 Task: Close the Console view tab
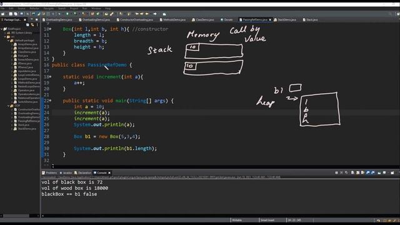[x=109, y=172]
